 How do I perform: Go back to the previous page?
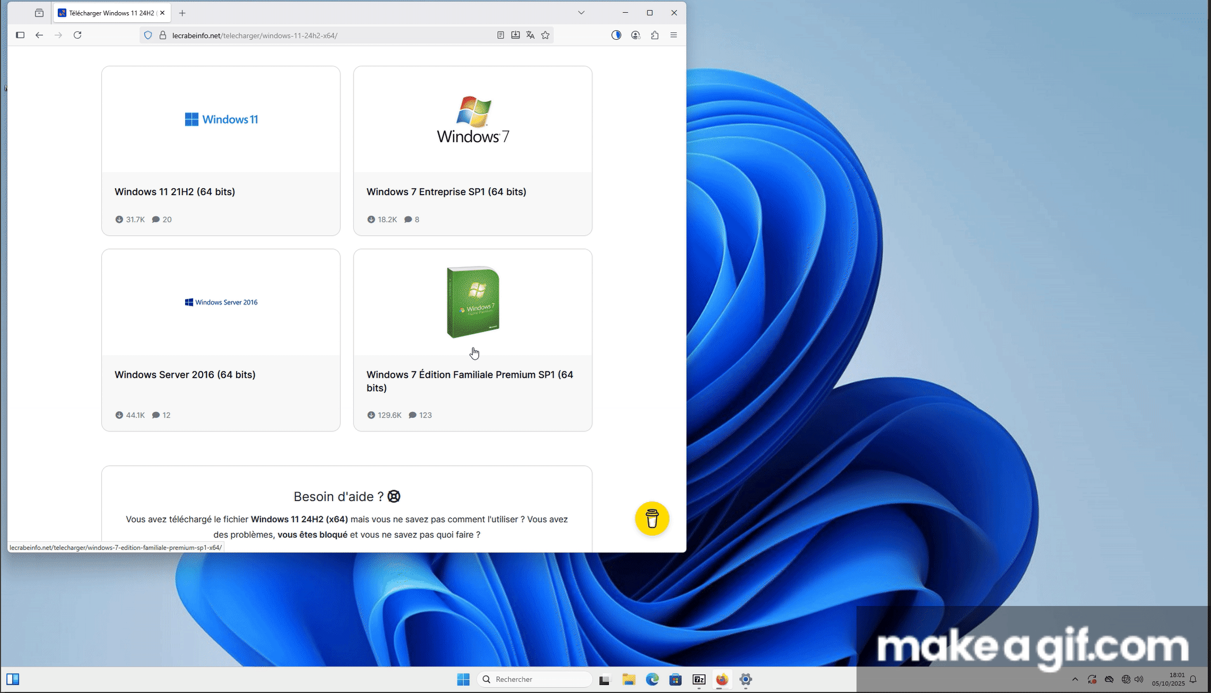click(39, 35)
